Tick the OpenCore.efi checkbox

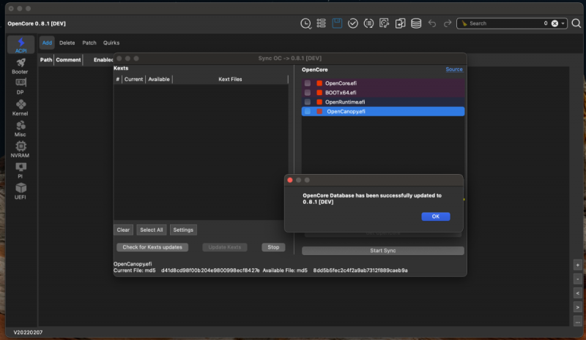(x=308, y=83)
